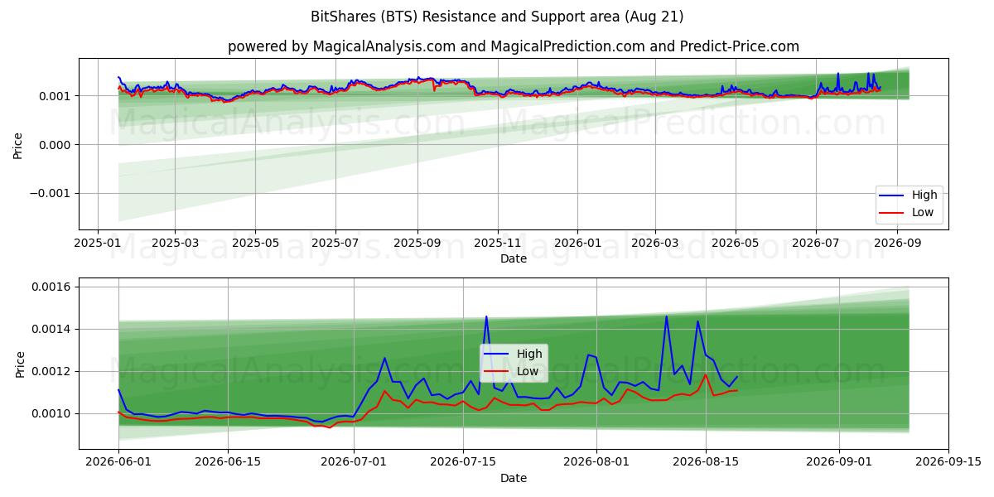Click the red Low peak near 2026-08-15 in the bottom chart
The height and width of the screenshot is (497, 994).
(706, 374)
